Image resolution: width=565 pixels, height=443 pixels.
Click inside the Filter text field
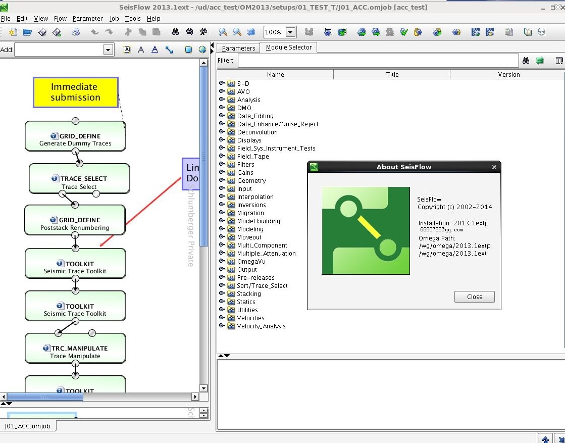tap(378, 61)
